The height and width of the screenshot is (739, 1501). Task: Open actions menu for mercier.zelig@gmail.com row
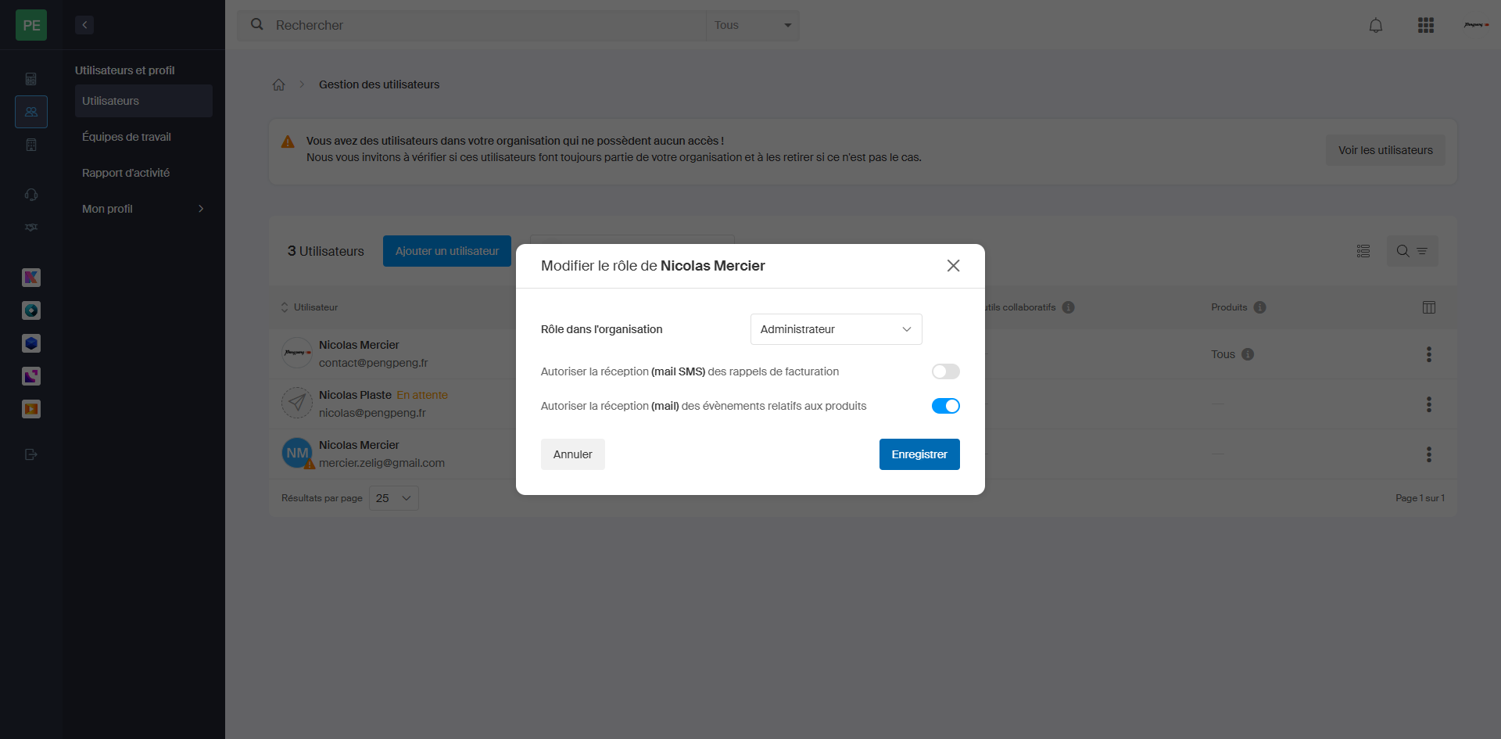pyautogui.click(x=1429, y=454)
